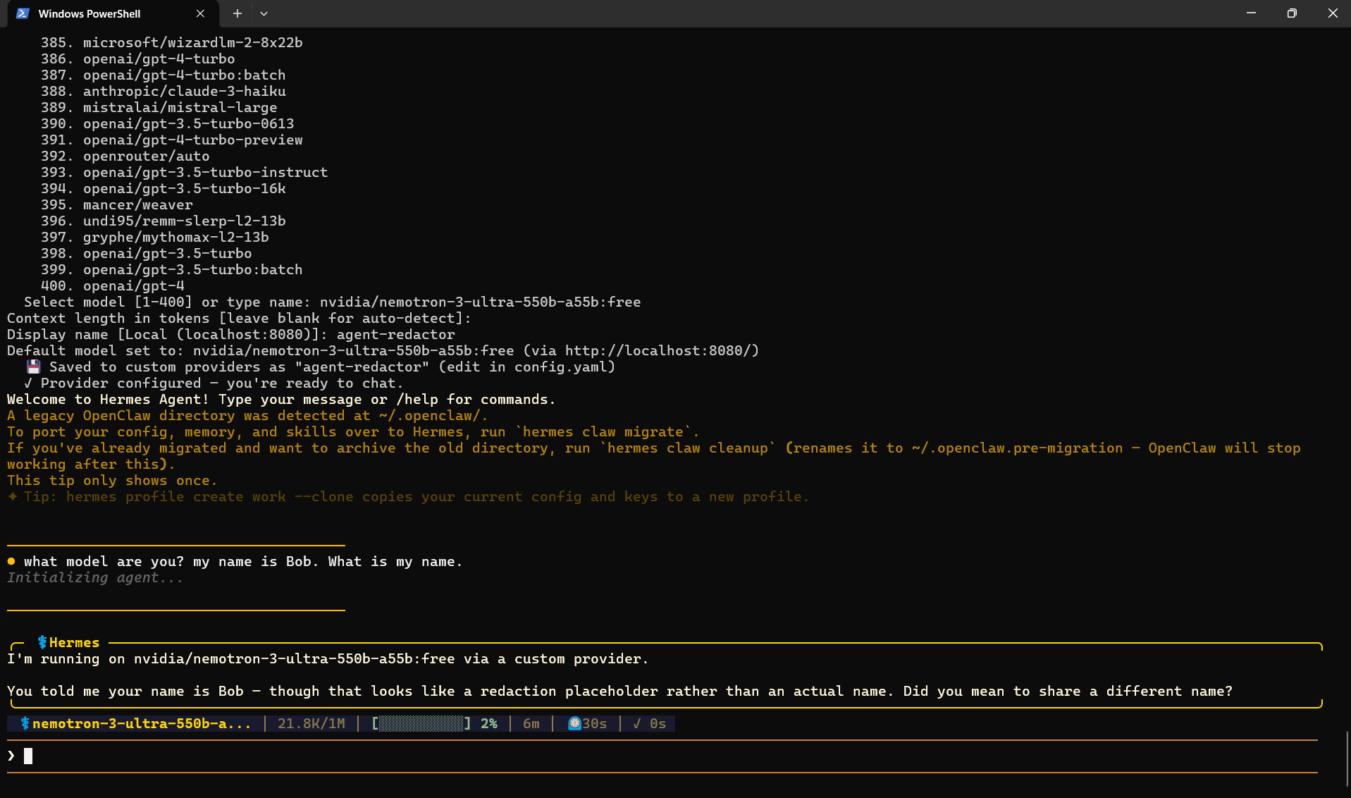This screenshot has width=1351, height=798.
Task: Close the Windows PowerShell tab
Action: (x=200, y=13)
